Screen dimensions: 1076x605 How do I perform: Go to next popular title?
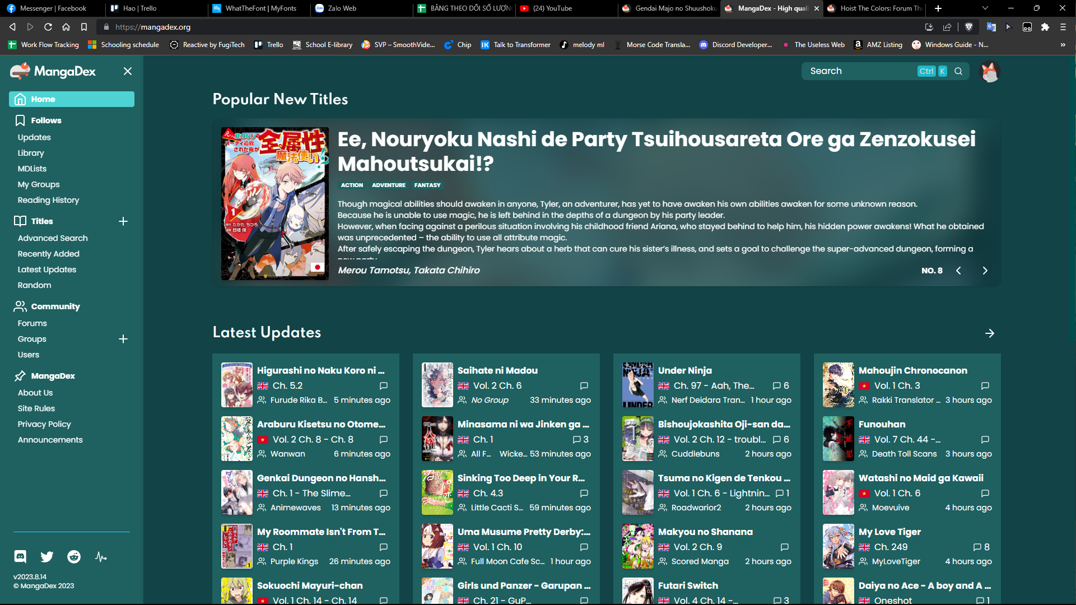985,271
